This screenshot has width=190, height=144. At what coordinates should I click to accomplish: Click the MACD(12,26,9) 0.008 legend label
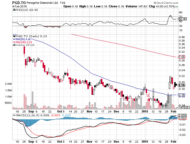click(33, 115)
